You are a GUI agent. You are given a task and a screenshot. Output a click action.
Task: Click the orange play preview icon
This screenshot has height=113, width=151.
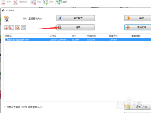pyautogui.click(x=18, y=27)
